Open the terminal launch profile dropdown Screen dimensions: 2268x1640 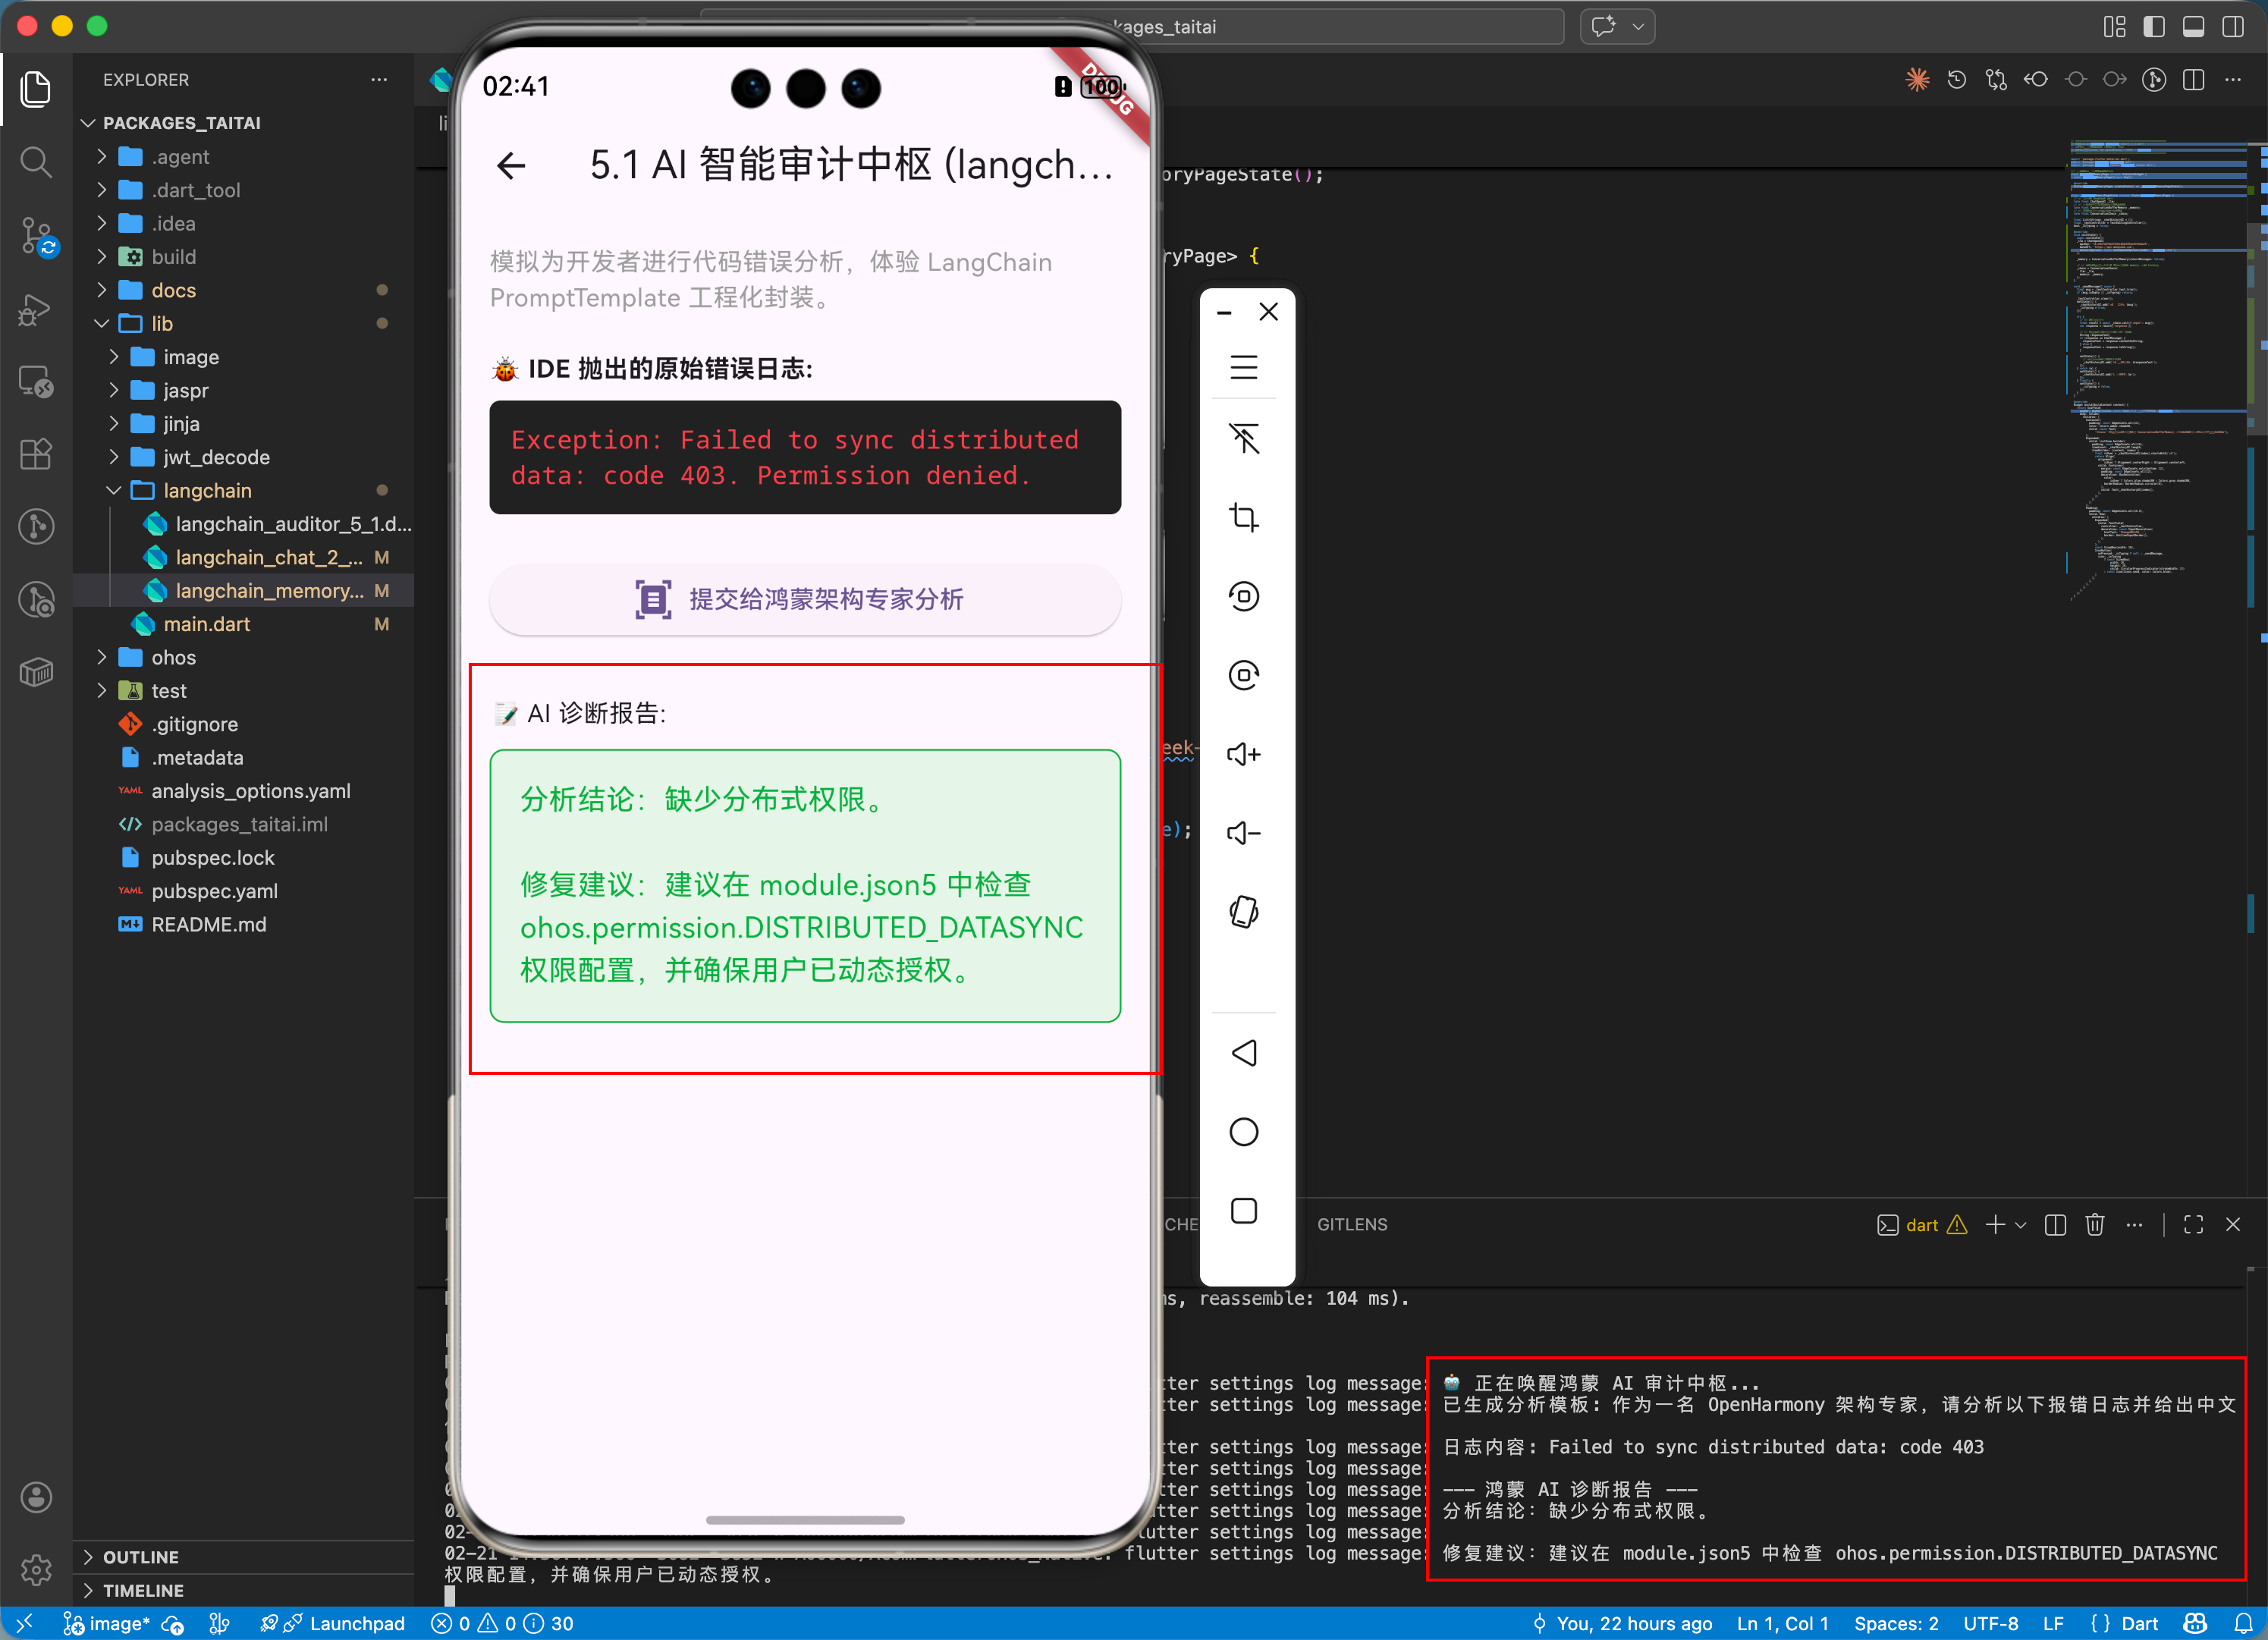click(x=2022, y=1224)
